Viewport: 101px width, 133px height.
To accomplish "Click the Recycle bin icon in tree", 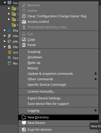I will click(9, 63).
